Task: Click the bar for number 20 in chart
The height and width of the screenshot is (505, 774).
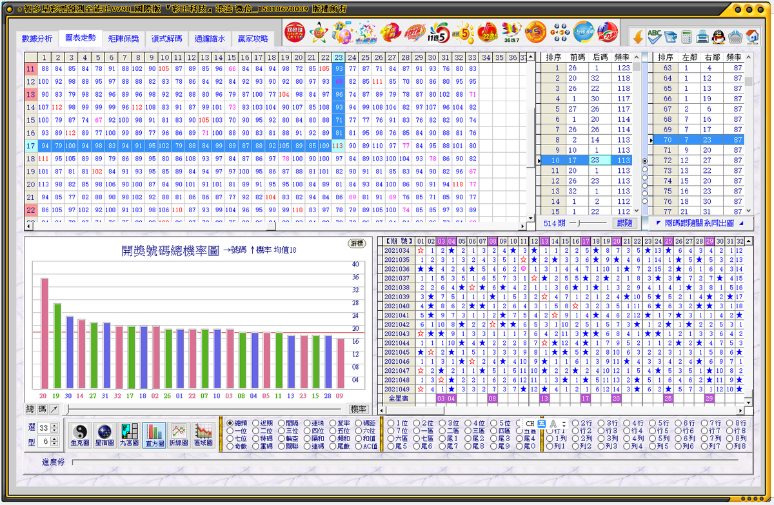Action: (45, 334)
